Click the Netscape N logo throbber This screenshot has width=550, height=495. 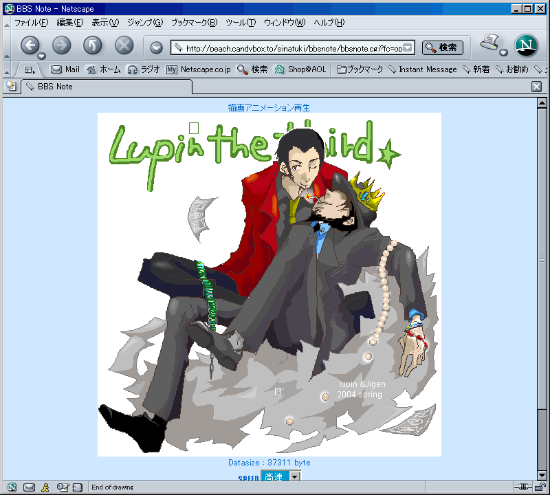click(526, 45)
